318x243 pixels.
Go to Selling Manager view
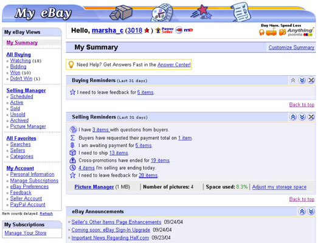[26, 91]
